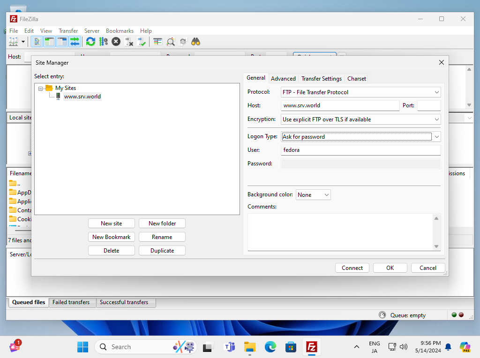Switch to the Failed transfers tab
This screenshot has width=480, height=358.
coord(71,302)
